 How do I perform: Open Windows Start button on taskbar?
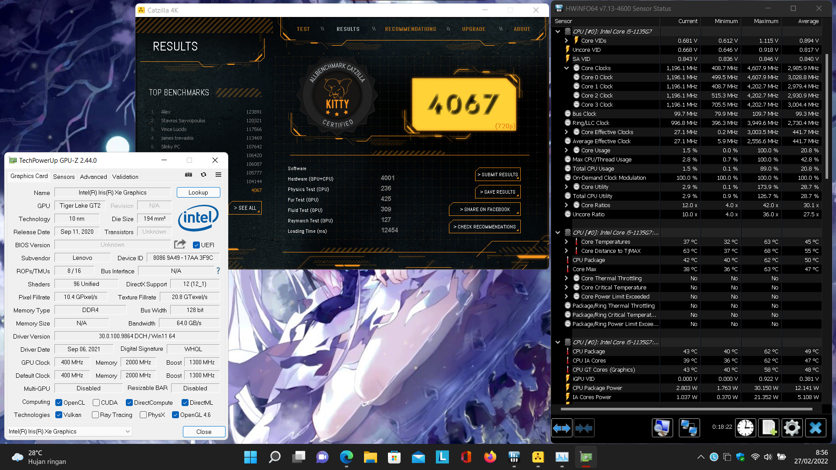click(x=250, y=457)
